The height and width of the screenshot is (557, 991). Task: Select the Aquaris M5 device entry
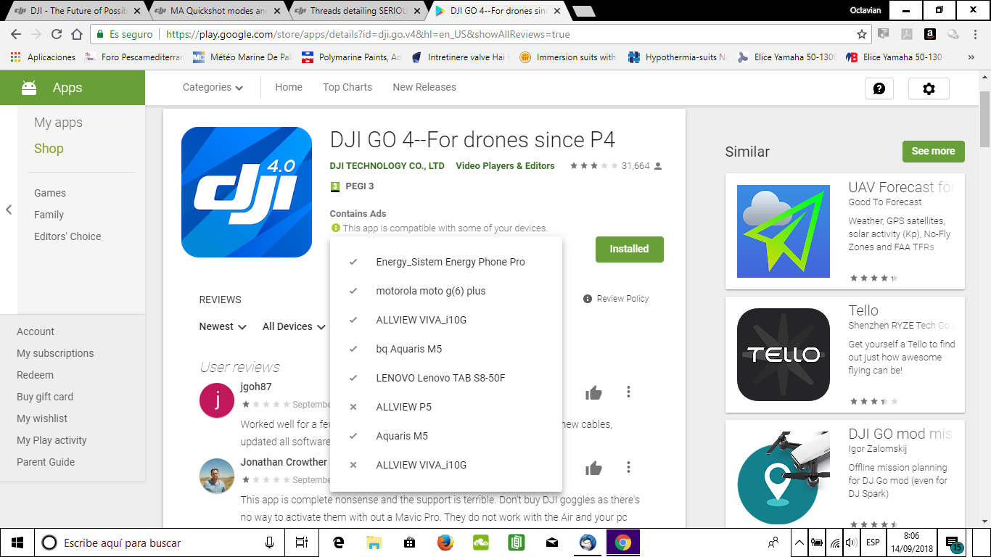(x=446, y=436)
